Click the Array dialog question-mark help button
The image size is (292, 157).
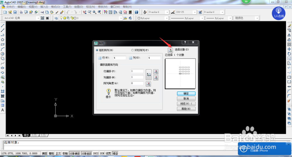point(185,42)
